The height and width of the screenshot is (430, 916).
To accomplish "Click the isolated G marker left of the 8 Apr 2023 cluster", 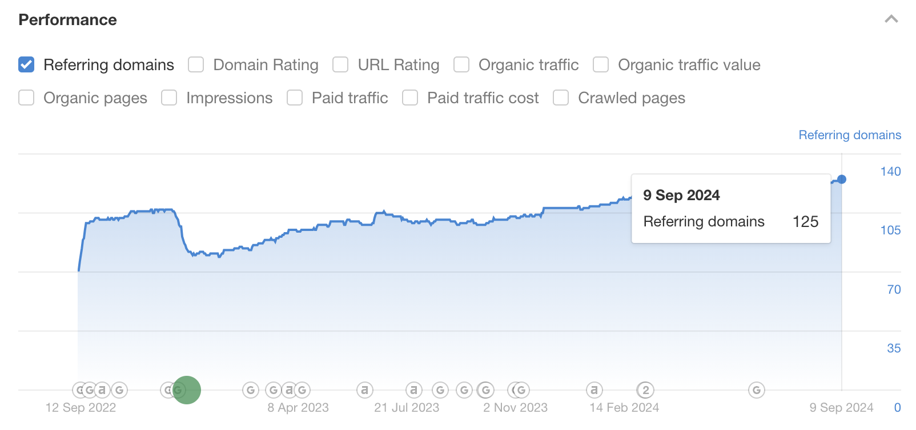I will [x=251, y=390].
